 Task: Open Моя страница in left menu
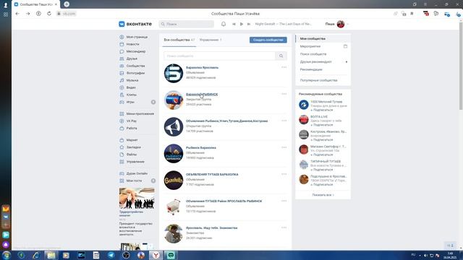(x=137, y=37)
